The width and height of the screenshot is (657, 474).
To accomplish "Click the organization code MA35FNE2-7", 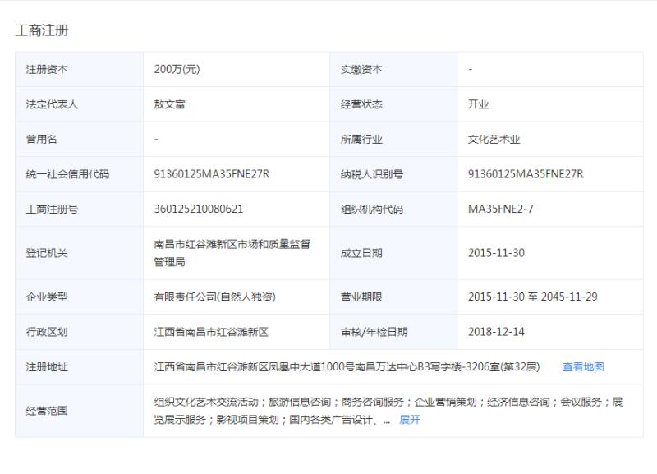I will 500,209.
